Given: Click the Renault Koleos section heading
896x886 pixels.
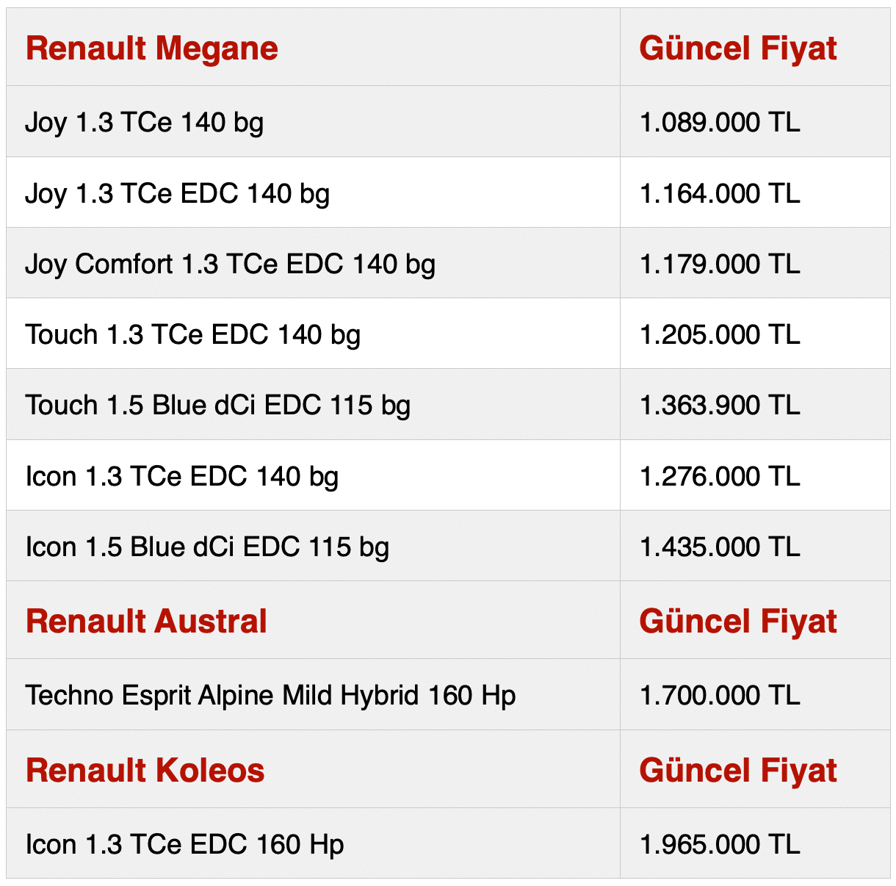Looking at the screenshot, I should (145, 771).
